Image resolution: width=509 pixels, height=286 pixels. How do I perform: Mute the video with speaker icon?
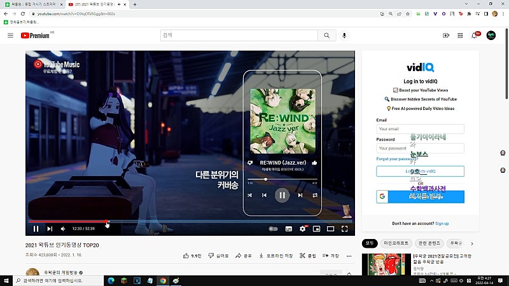pyautogui.click(x=63, y=229)
